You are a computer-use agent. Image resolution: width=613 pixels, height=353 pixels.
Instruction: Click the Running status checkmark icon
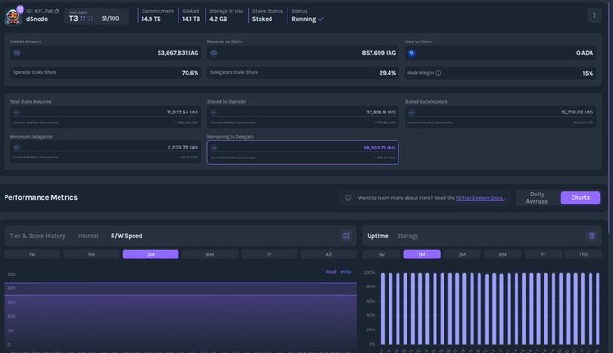(x=321, y=19)
